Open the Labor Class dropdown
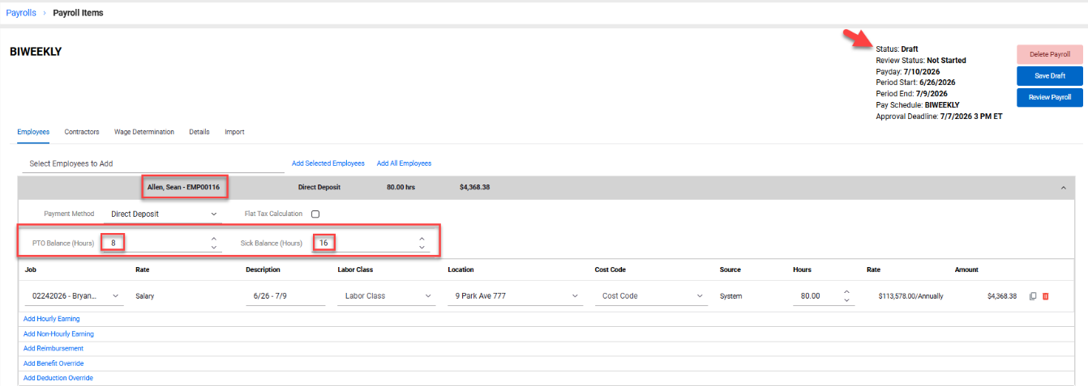The width and height of the screenshot is (1088, 386). (x=388, y=296)
